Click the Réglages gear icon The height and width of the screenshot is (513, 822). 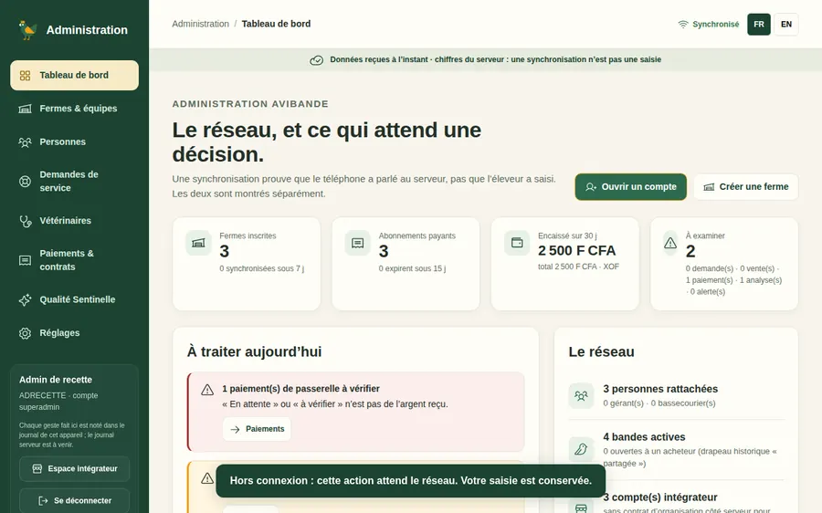tap(25, 333)
